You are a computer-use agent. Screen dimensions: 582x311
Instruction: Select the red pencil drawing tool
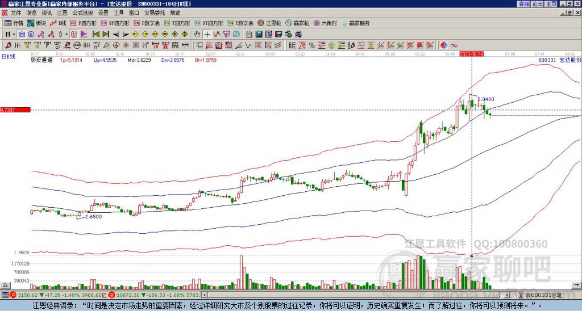pos(7,45)
